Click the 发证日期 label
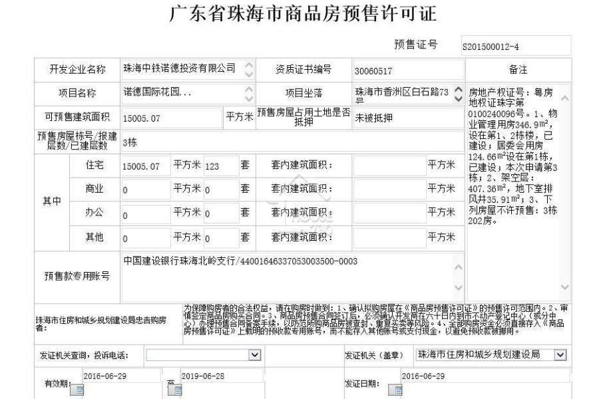Screen dimensions: 599x399 [x=362, y=384]
